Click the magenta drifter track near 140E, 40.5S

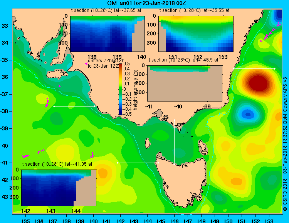click(92, 155)
